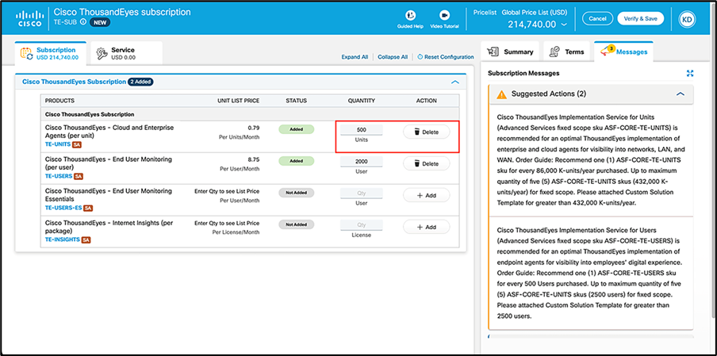Click the 2 Added badge
Image resolution: width=717 pixels, height=356 pixels.
tap(140, 82)
